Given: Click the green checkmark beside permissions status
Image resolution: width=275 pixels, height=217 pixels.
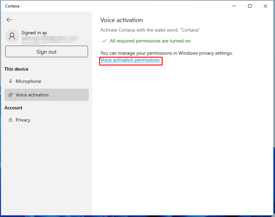Looking at the screenshot, I should point(104,41).
